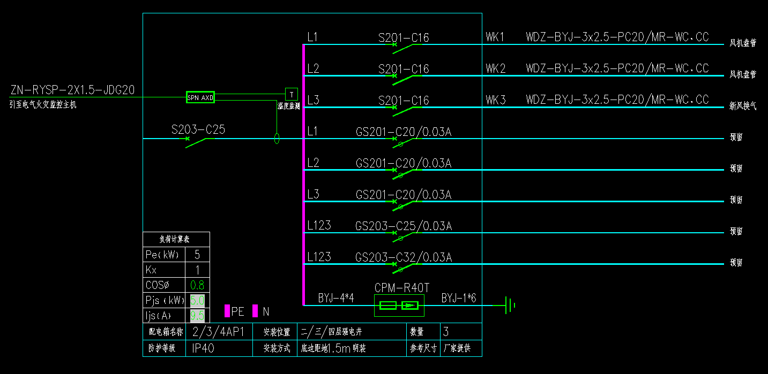Select the T temperature sensor box
This screenshot has width=768, height=374.
(291, 94)
